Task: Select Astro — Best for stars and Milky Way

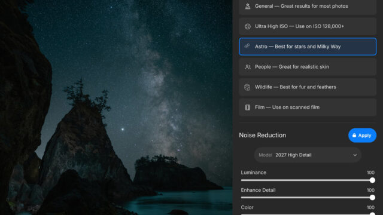Action: (308, 47)
